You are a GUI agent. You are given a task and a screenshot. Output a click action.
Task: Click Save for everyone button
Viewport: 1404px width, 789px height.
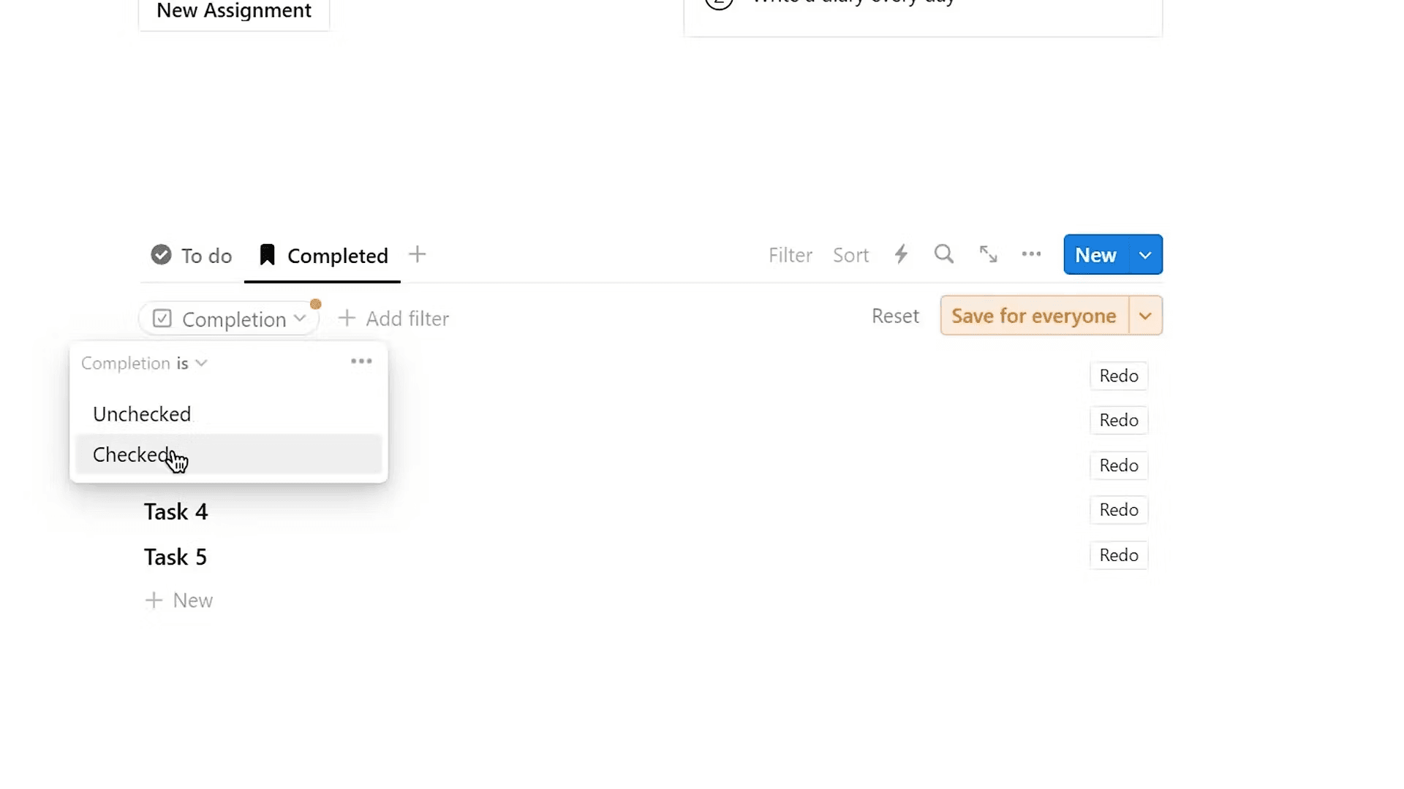click(x=1033, y=316)
